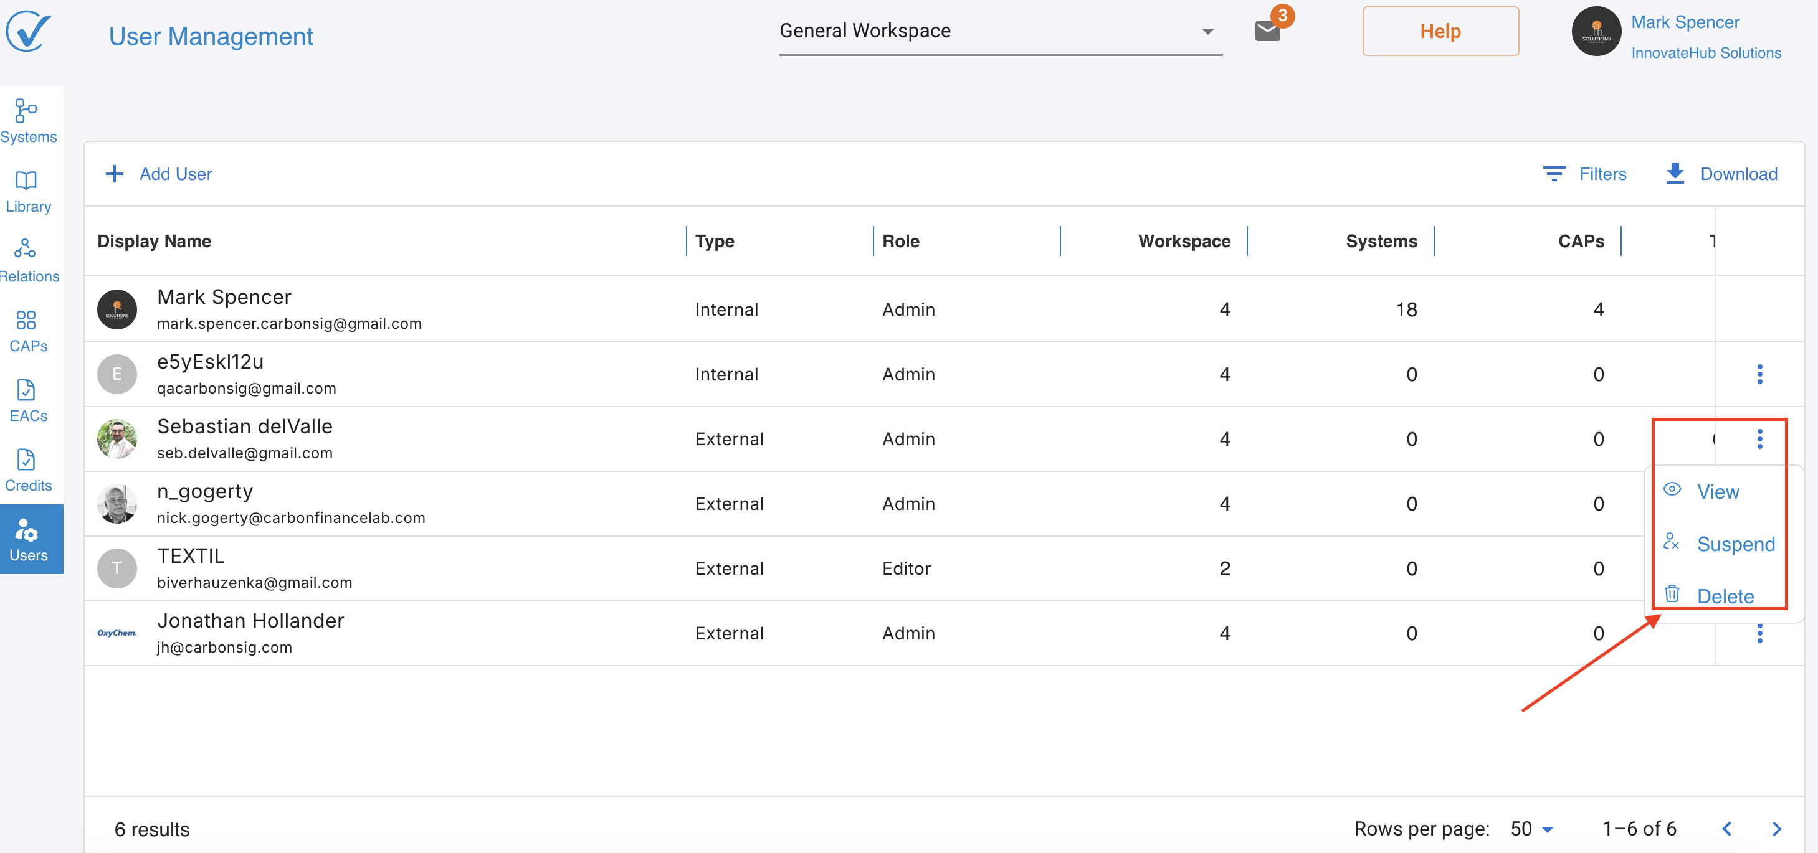Select Delete from the context menu

[1725, 596]
